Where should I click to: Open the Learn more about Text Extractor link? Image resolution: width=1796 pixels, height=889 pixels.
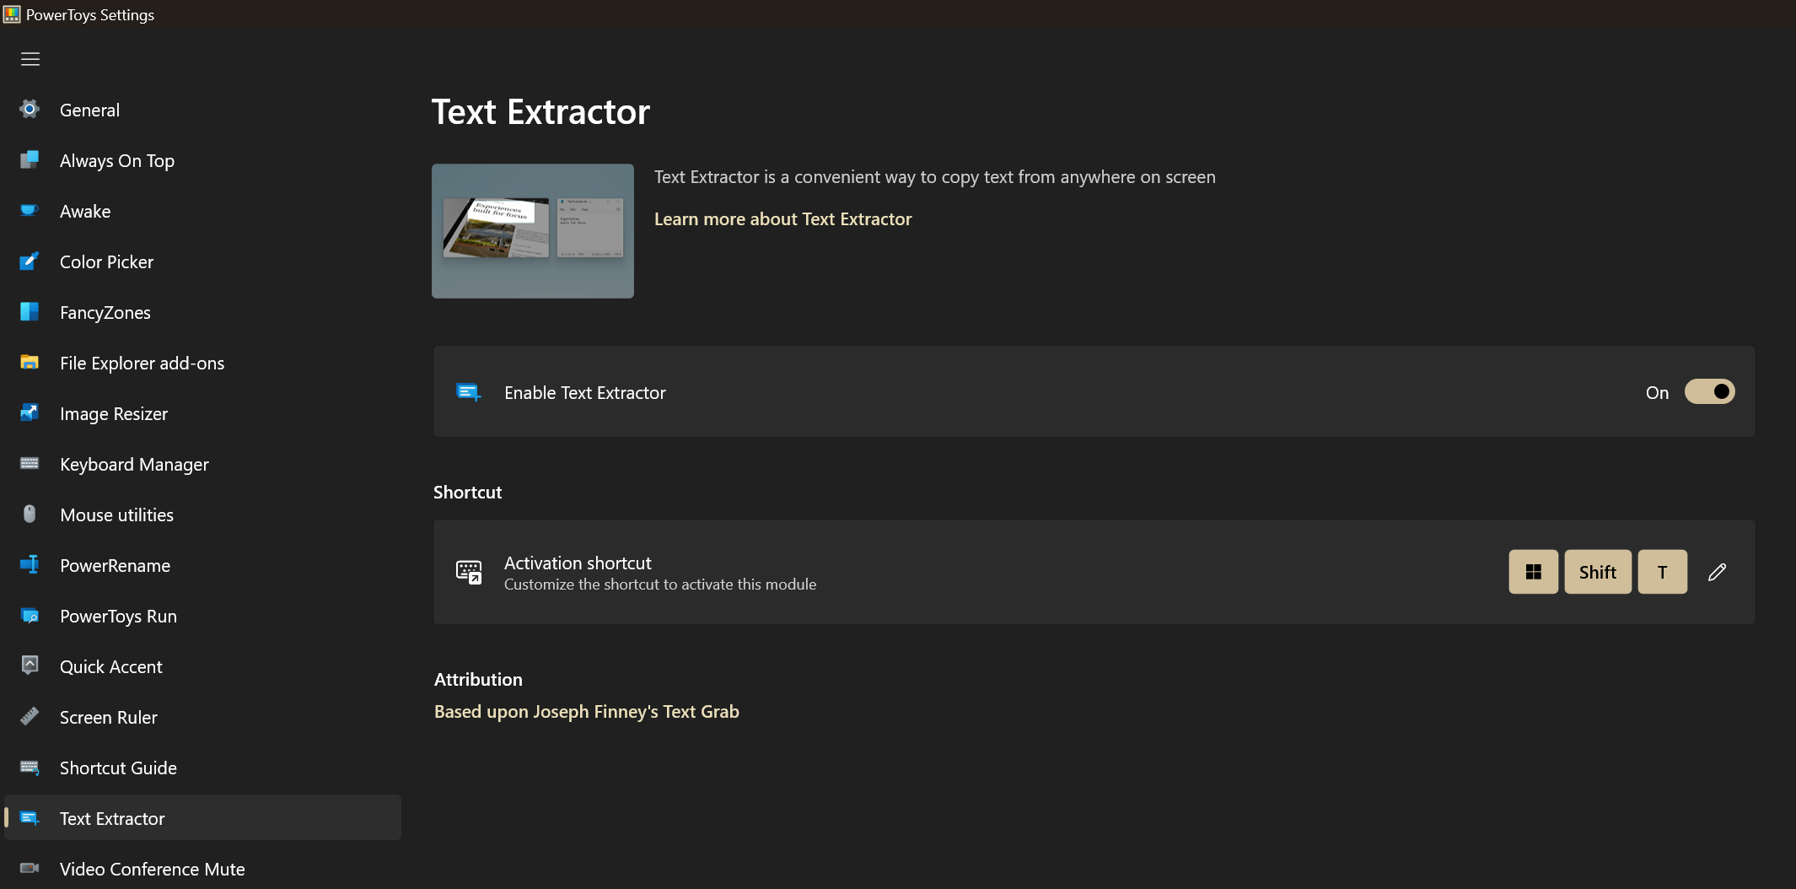tap(782, 218)
